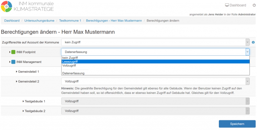Open Untersuchungsräume breadcrumb

click(39, 20)
